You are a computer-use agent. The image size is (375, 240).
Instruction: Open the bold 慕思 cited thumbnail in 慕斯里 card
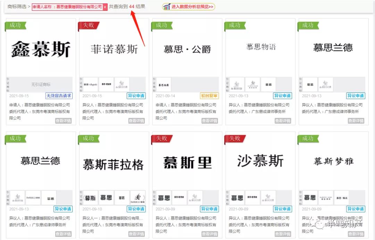pos(164,198)
